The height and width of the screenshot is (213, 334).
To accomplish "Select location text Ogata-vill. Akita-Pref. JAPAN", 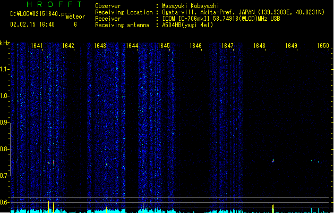I will tap(208, 12).
